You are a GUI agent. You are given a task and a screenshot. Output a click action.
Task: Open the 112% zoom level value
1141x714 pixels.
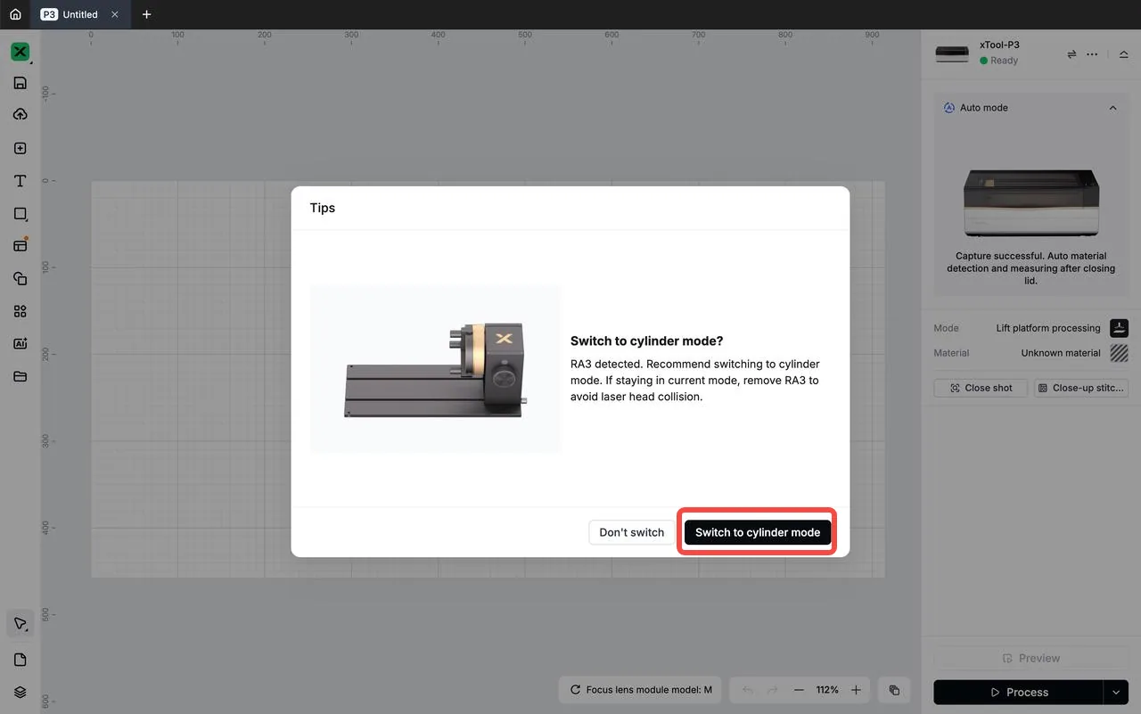point(827,690)
